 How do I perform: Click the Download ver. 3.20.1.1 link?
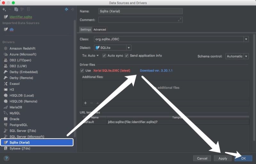[x=156, y=71]
